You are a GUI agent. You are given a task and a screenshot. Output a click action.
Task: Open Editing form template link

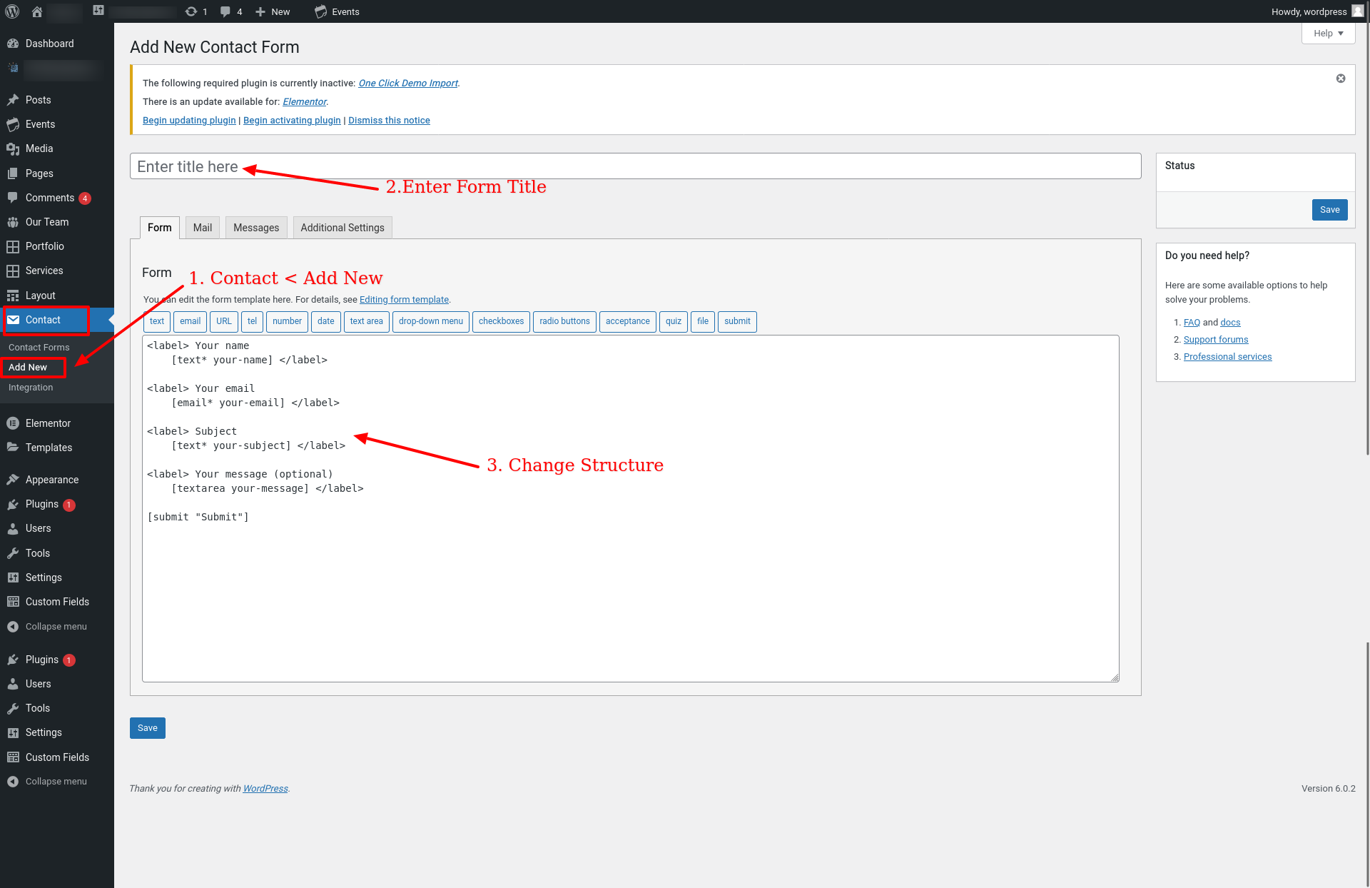click(404, 300)
